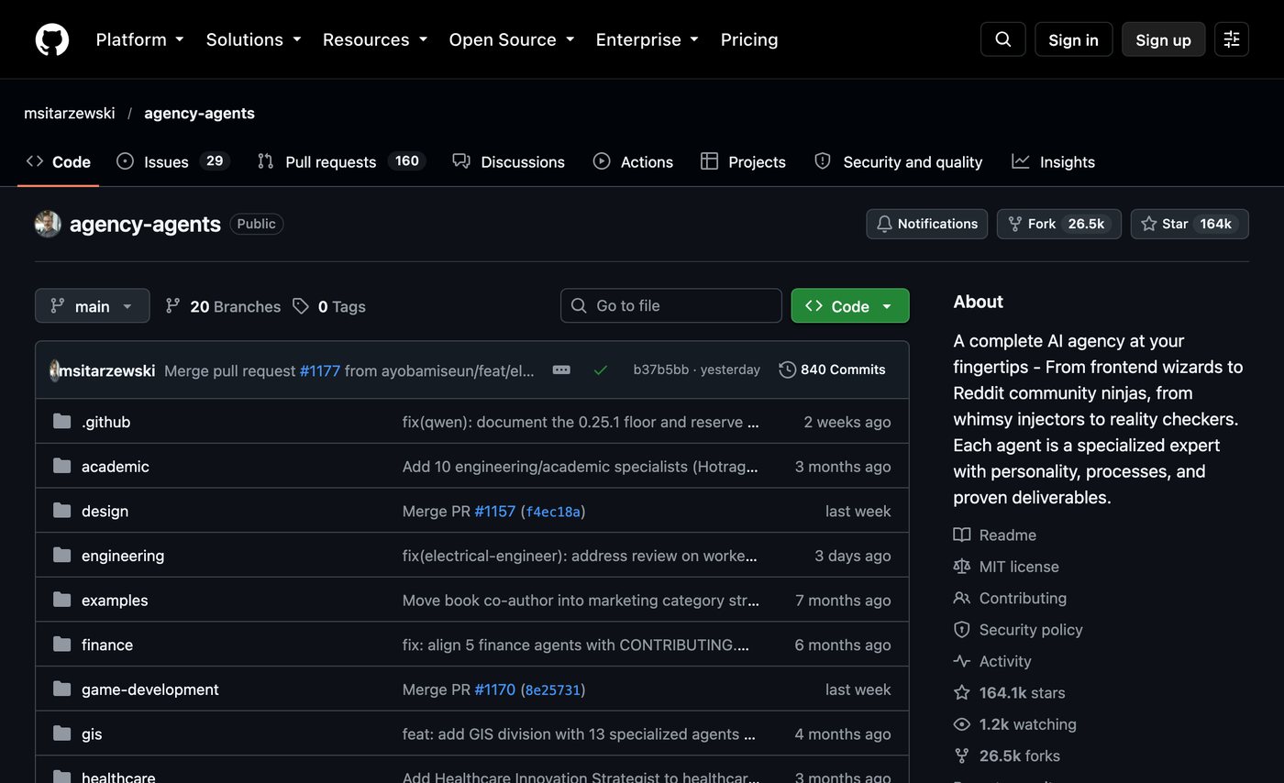Open the main branch selector

click(x=93, y=306)
